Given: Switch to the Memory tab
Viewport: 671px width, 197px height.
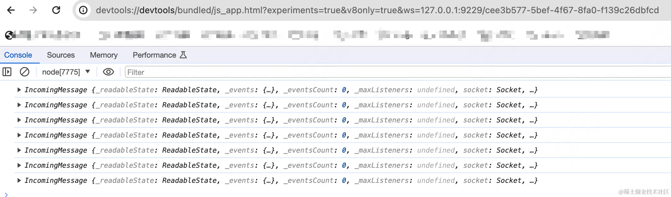Looking at the screenshot, I should [x=104, y=55].
